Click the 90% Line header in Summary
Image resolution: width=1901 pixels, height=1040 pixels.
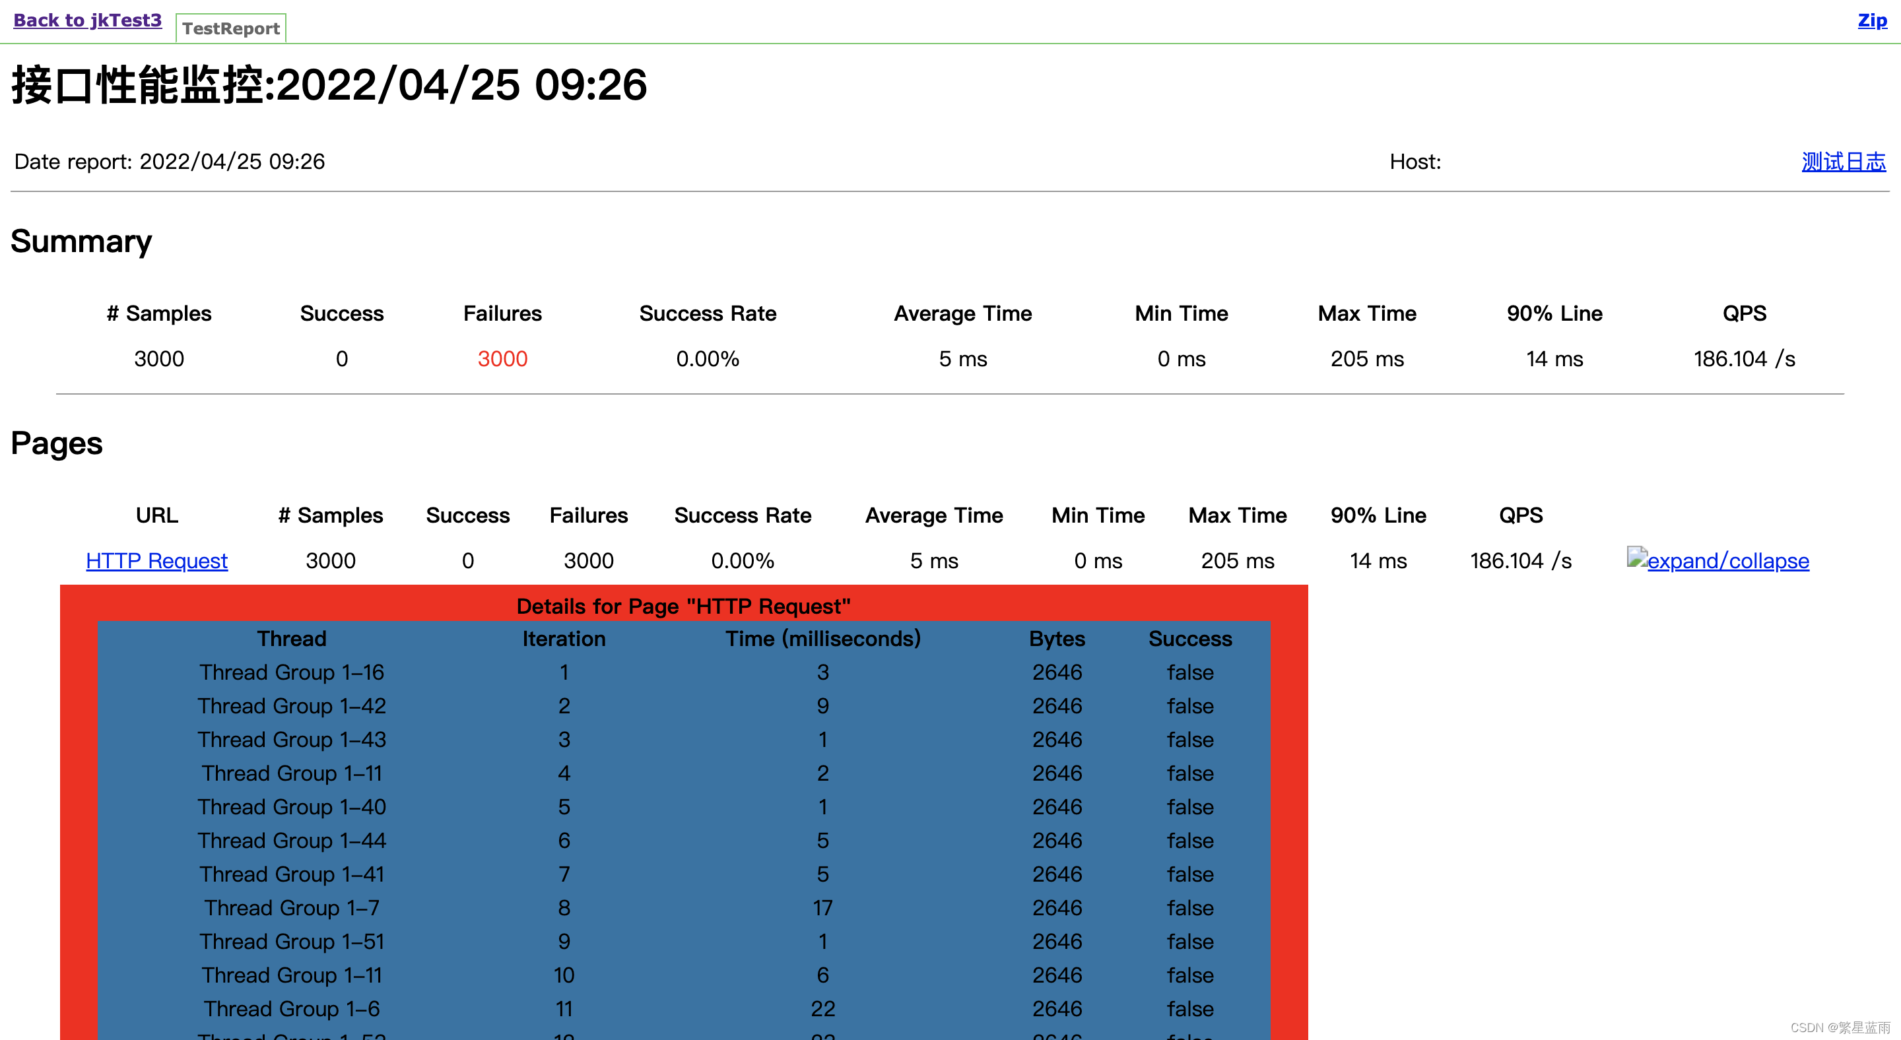(1554, 313)
